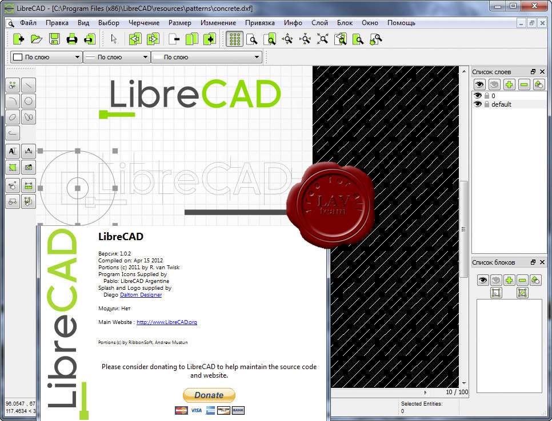The width and height of the screenshot is (552, 421).
Task: Open the Файл menu
Action: tap(28, 23)
